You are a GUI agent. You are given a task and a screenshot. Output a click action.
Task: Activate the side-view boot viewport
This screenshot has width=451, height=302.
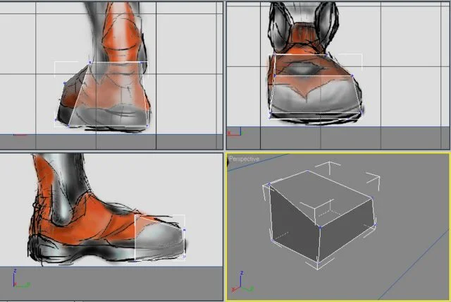111,227
